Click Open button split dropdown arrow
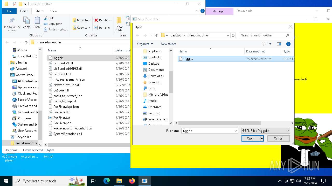 [262, 138]
